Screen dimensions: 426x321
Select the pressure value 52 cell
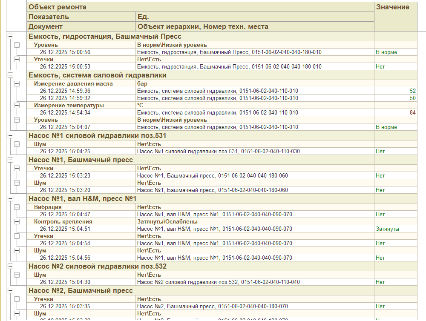pyautogui.click(x=396, y=91)
